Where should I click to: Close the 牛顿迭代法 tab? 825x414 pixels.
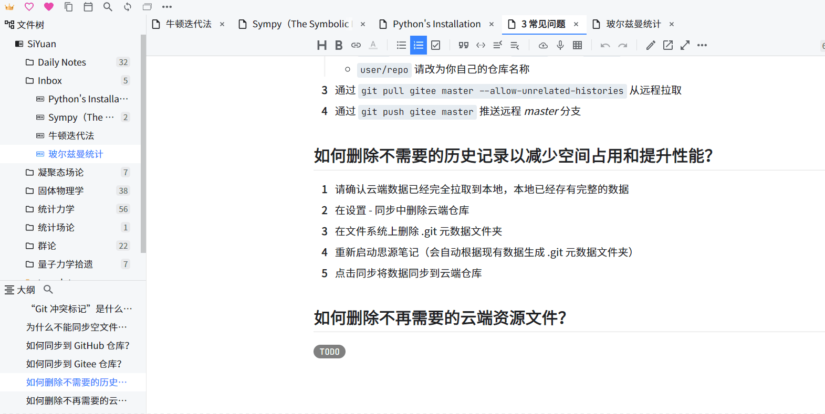click(x=222, y=24)
